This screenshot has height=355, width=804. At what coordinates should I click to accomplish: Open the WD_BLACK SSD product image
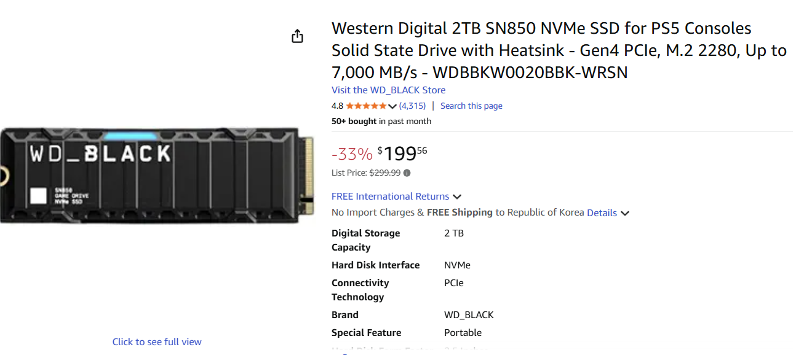157,175
